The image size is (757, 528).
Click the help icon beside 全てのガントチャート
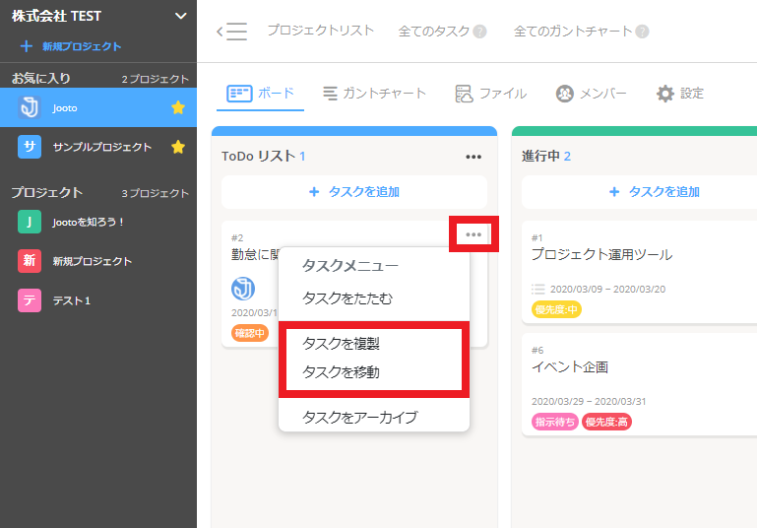pos(642,32)
